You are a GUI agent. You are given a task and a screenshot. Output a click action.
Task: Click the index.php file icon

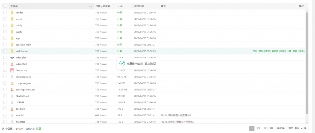click(12, 58)
